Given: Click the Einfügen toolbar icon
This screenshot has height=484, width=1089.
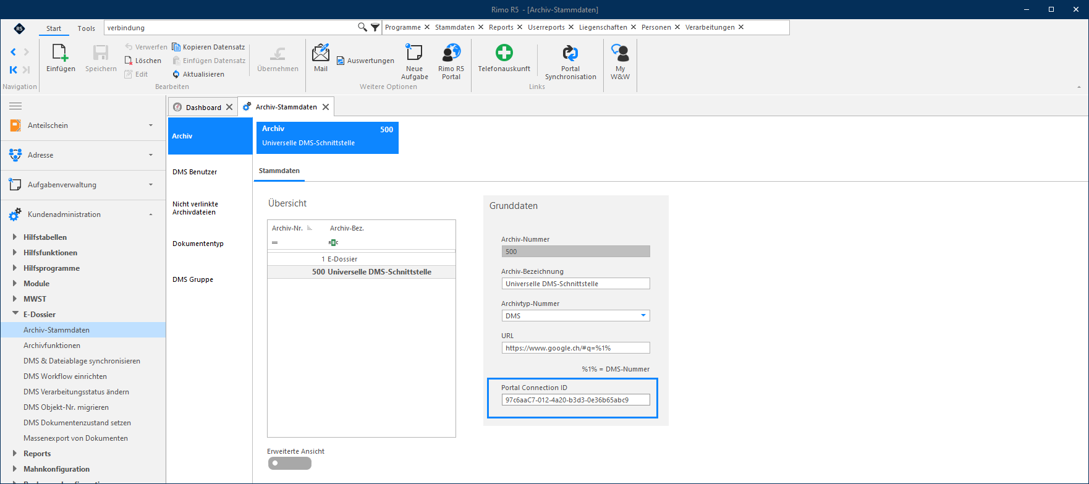Looking at the screenshot, I should [61, 53].
